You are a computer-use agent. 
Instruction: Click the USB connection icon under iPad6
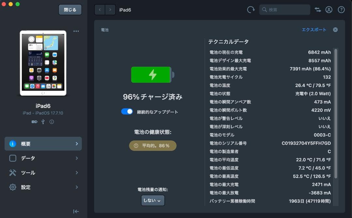click(x=43, y=122)
